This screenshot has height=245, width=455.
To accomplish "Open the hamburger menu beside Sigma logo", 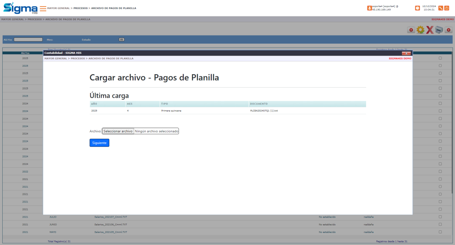I will point(43,8).
